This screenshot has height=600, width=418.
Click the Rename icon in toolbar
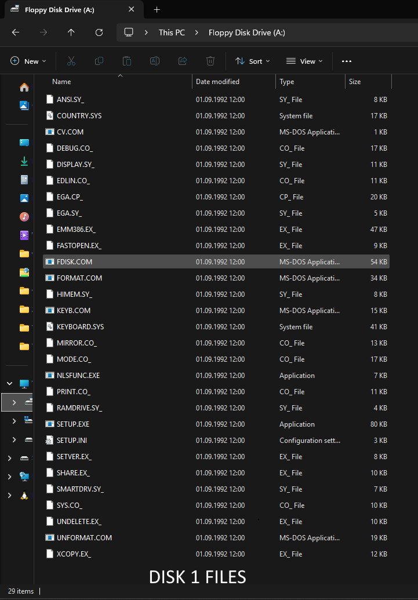(x=155, y=61)
